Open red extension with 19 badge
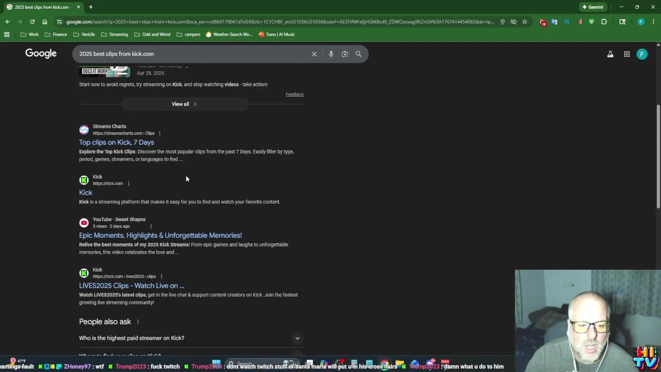This screenshot has height=372, width=661. click(x=542, y=22)
